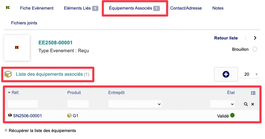The image size is (265, 139).
Task: Click Retour liste link
Action: point(226,38)
